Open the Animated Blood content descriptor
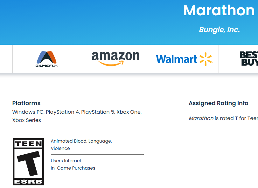Screen dimensions: 258x188 pos(68,141)
